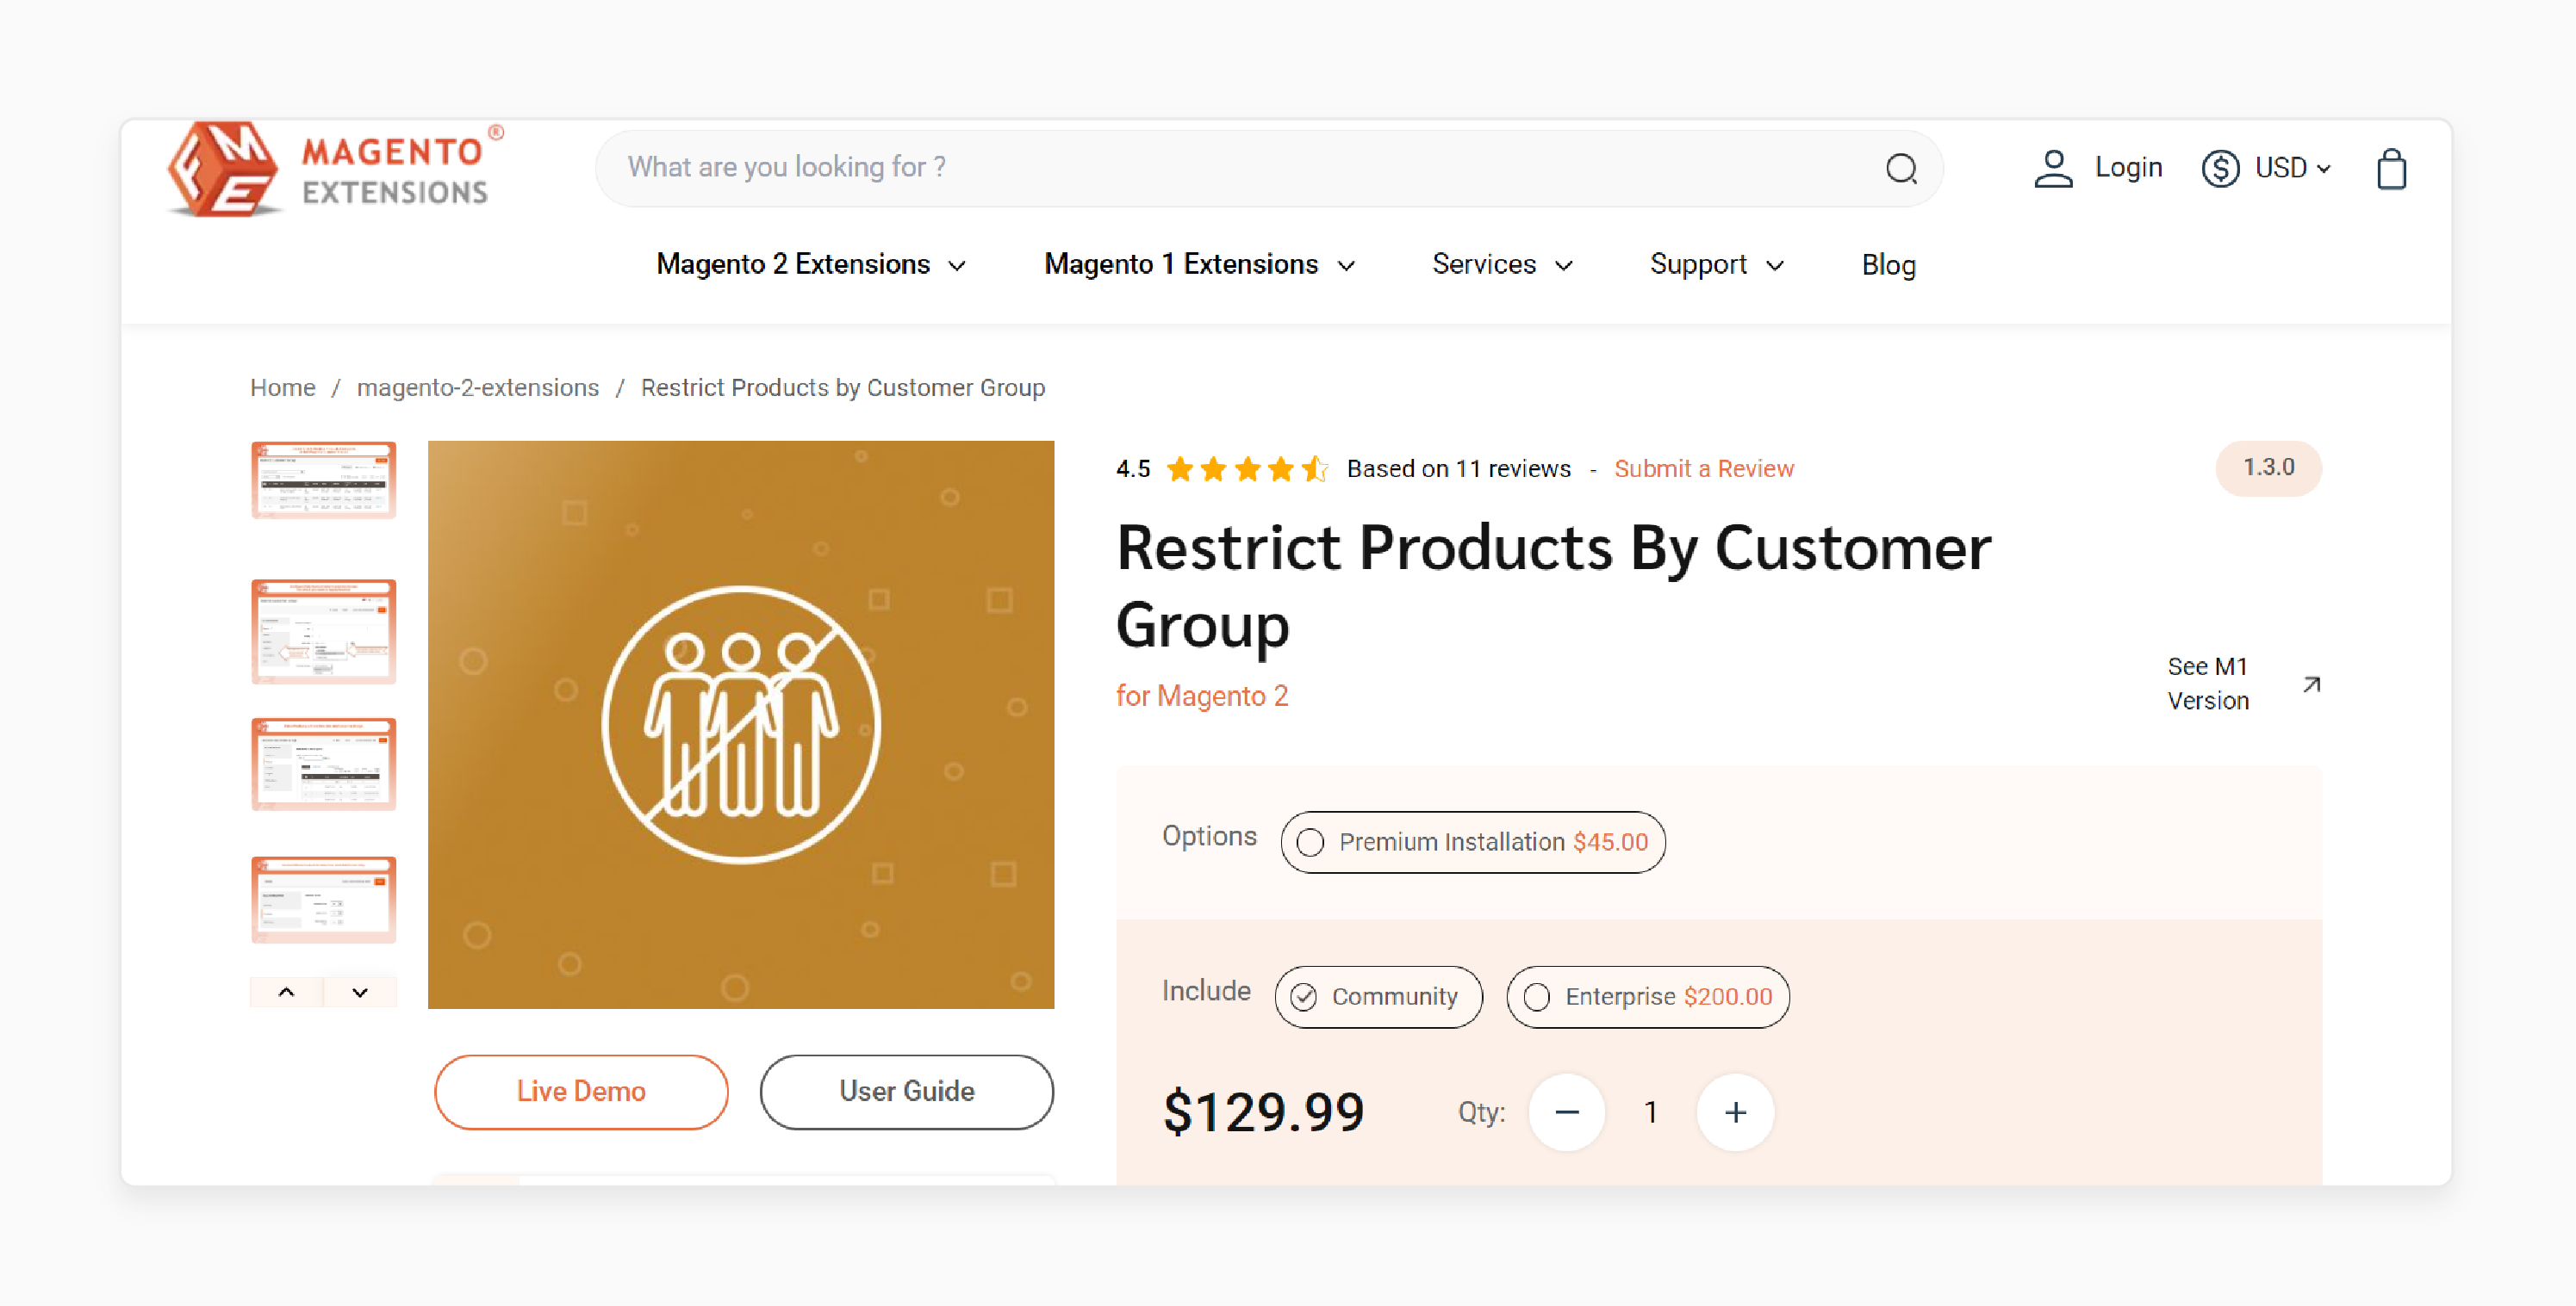Expand Magento 2 Extensions menu
Viewport: 2576px width, 1306px height.
(811, 265)
